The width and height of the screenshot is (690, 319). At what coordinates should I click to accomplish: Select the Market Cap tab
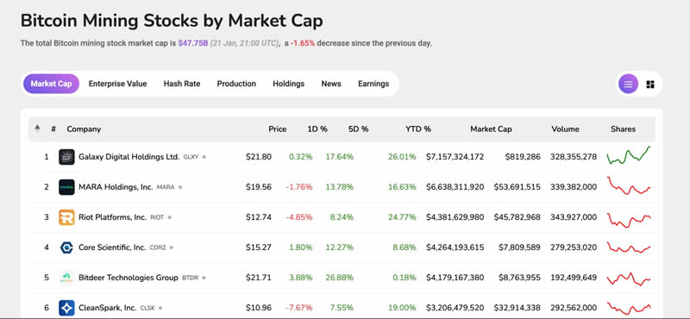coord(51,84)
